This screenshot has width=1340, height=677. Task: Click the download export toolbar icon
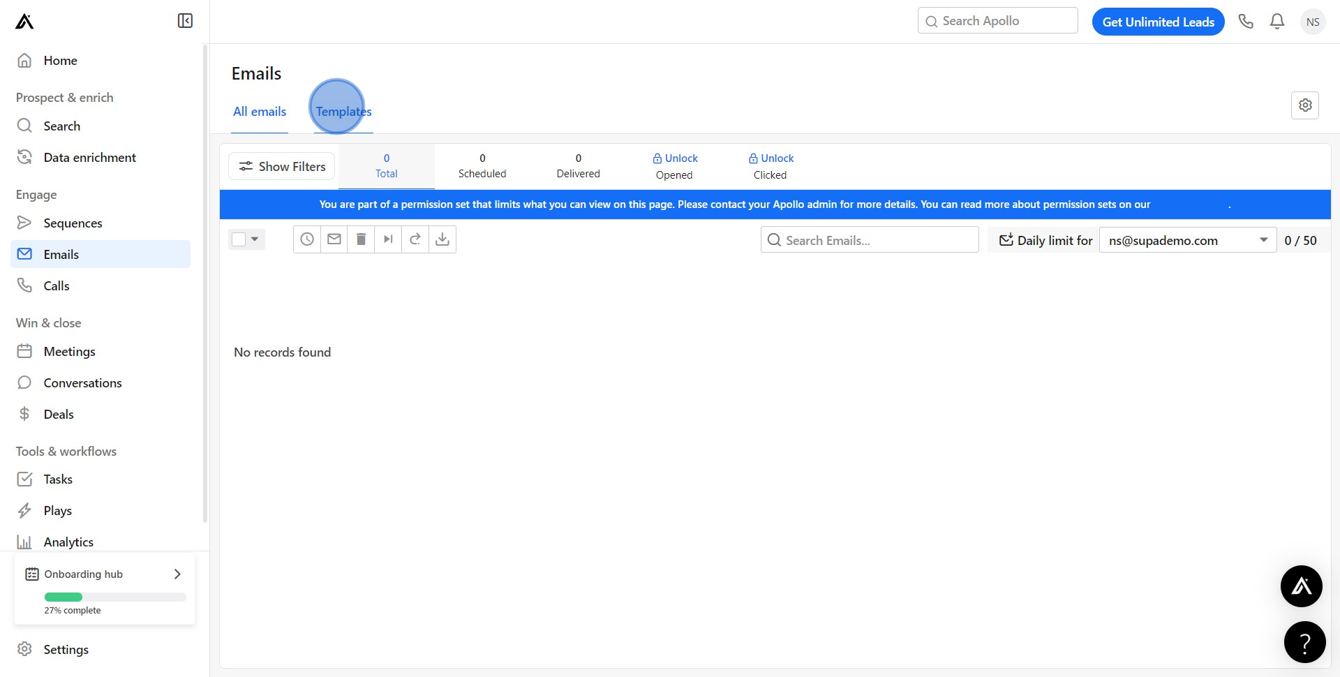tap(442, 239)
